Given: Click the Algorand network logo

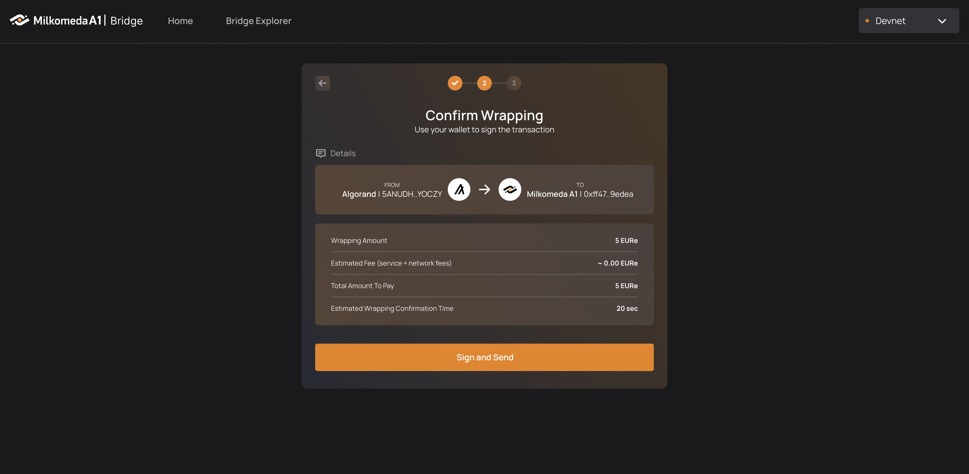Looking at the screenshot, I should click(459, 189).
